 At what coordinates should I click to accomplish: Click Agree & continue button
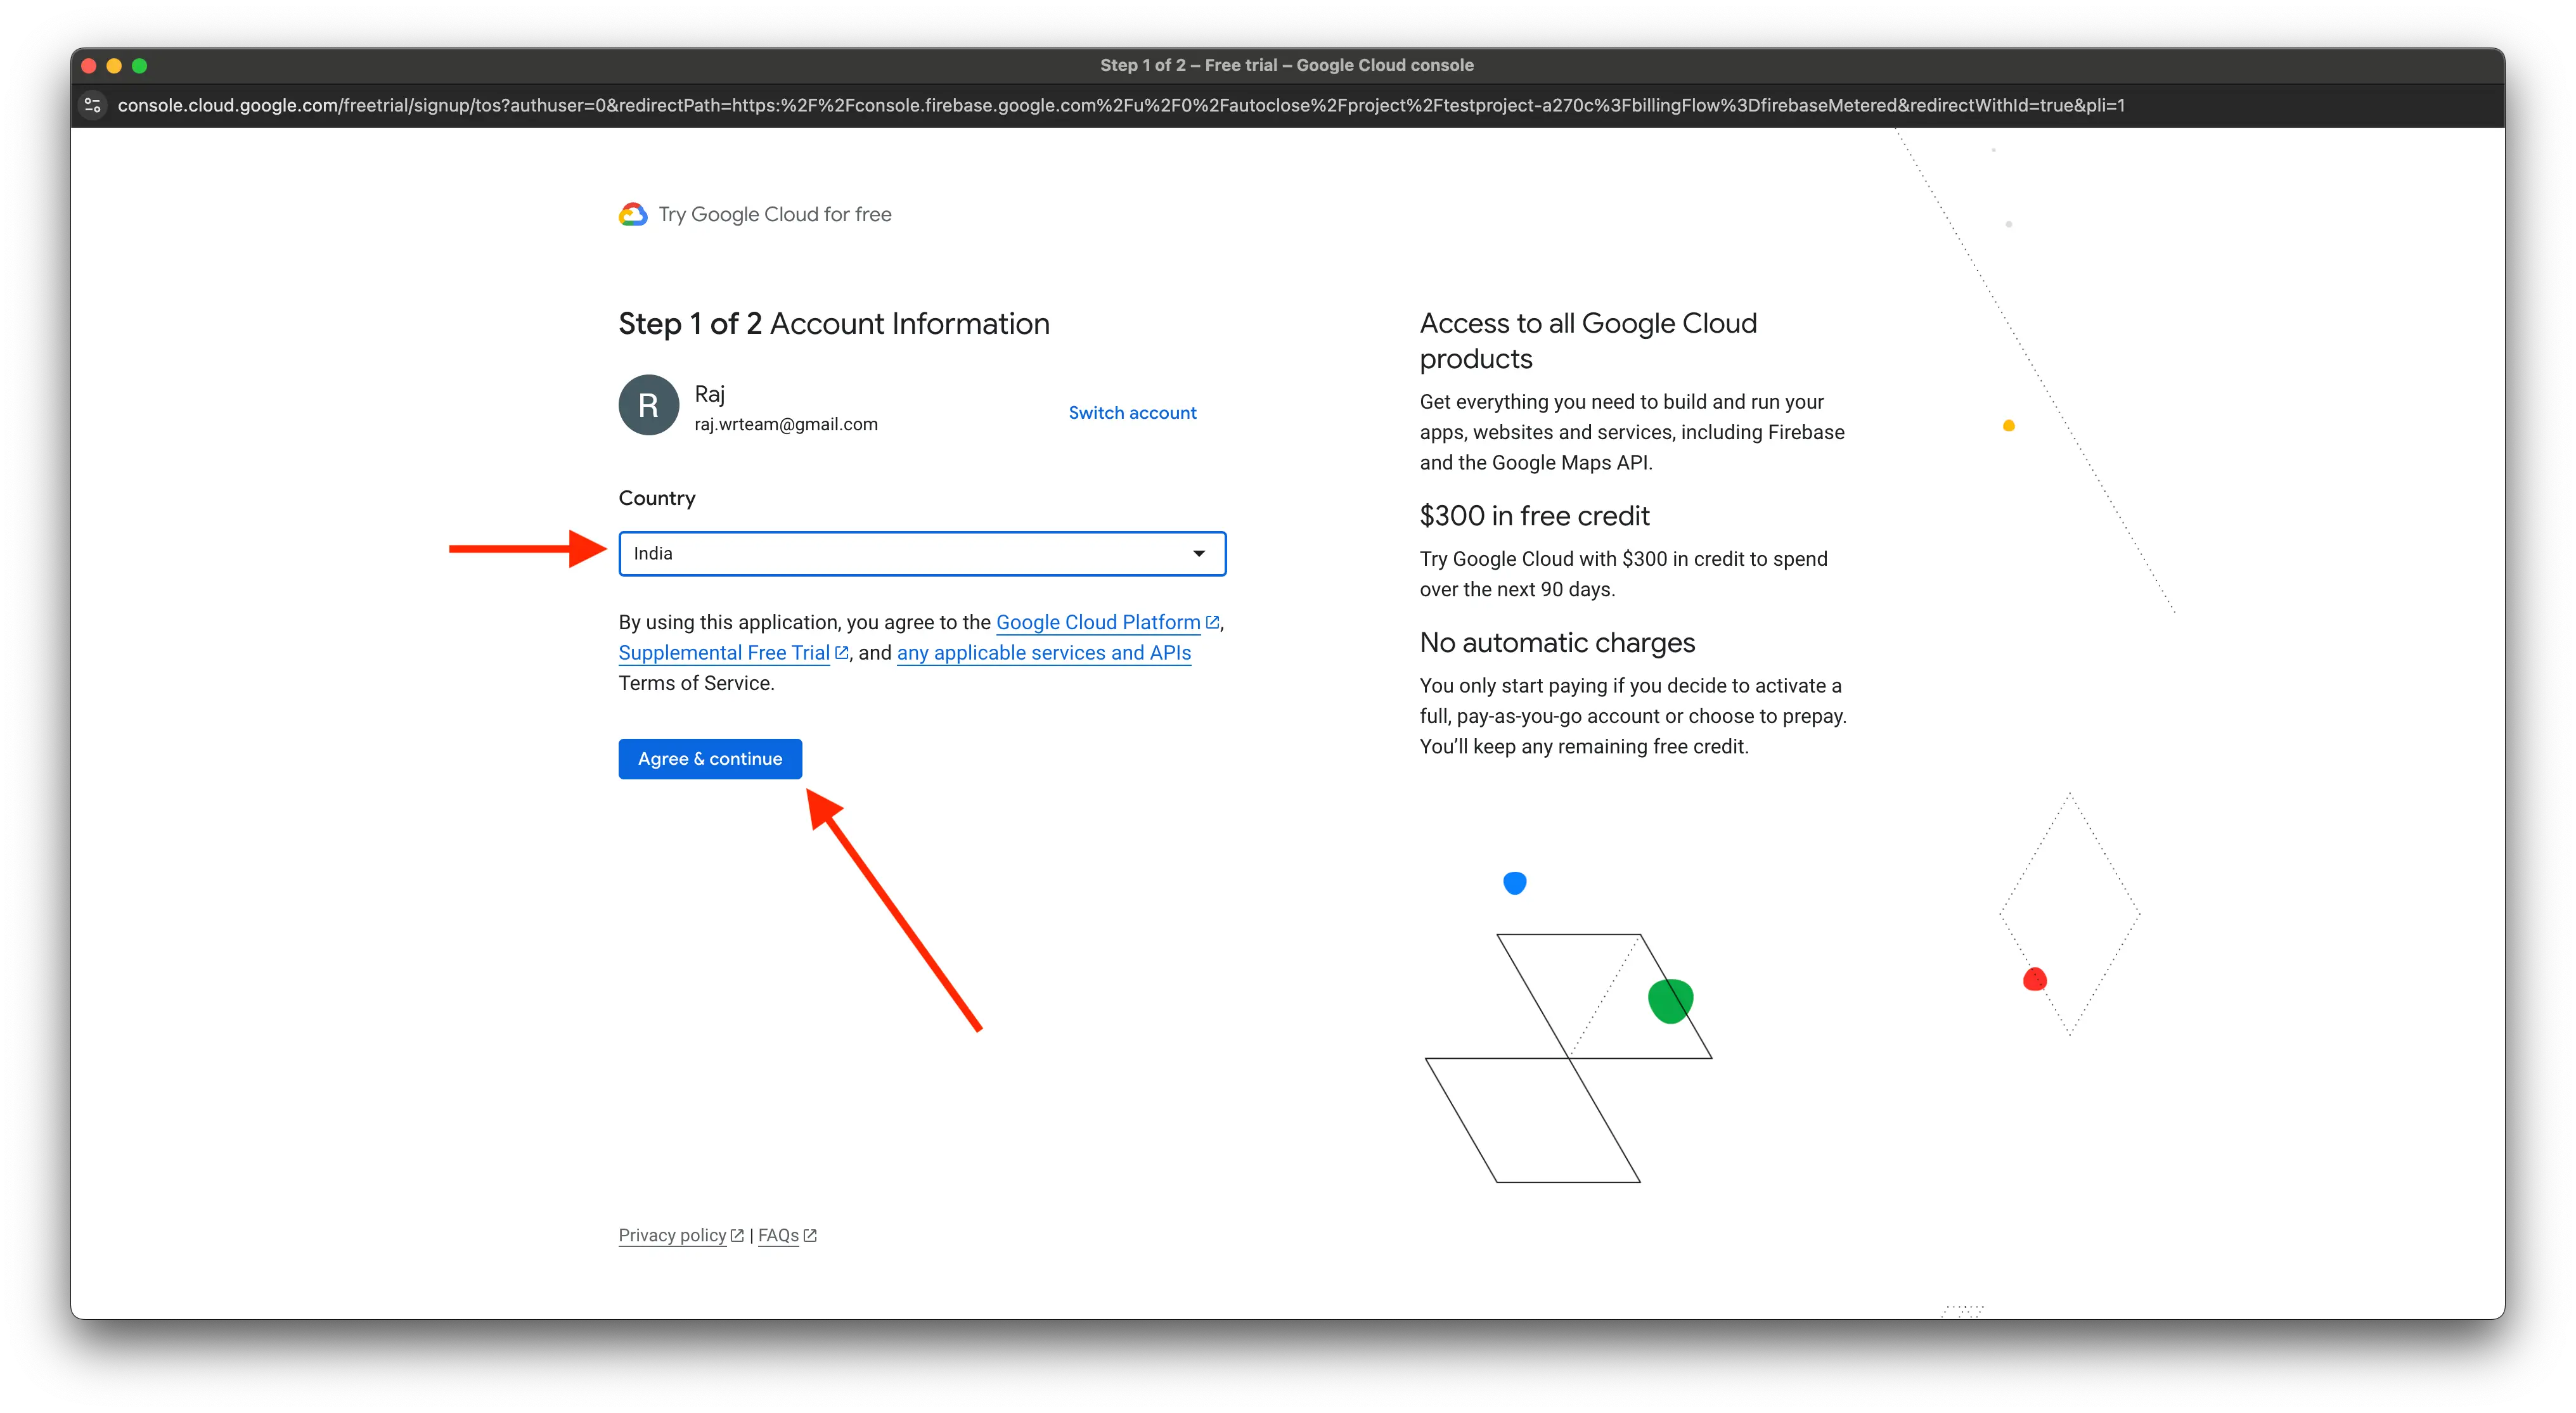(710, 758)
